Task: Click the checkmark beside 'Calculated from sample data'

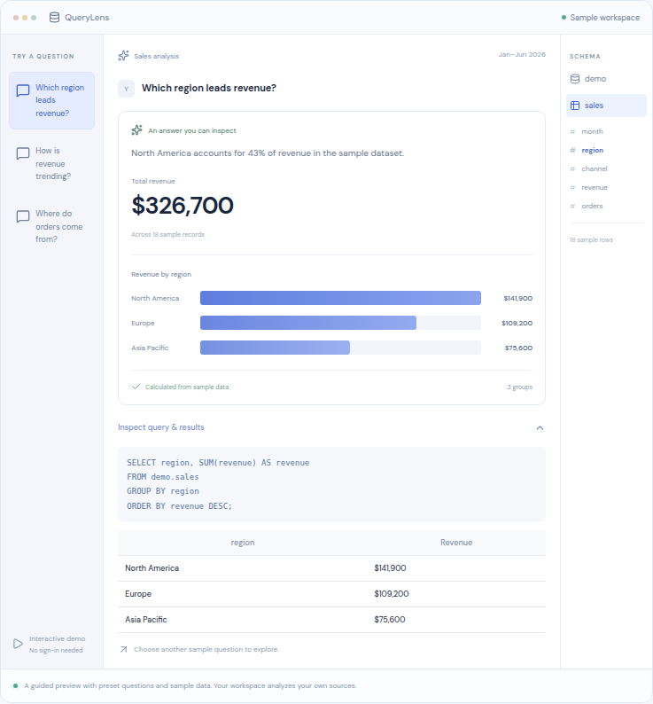Action: pos(136,387)
